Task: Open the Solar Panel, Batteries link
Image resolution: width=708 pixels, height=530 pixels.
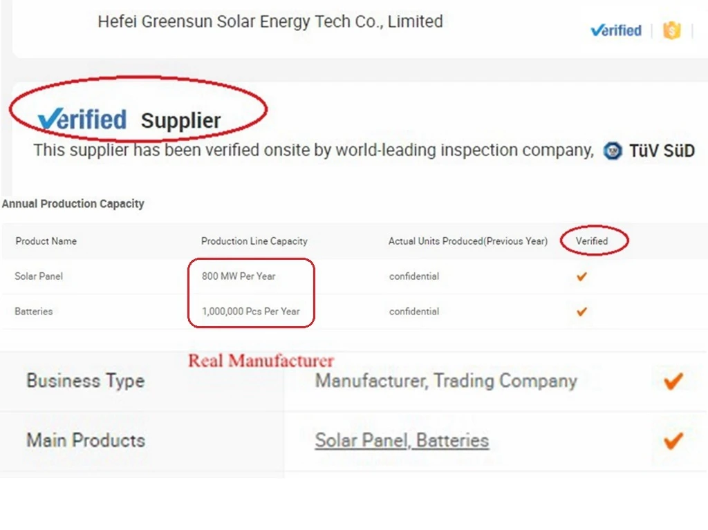Action: coord(402,440)
